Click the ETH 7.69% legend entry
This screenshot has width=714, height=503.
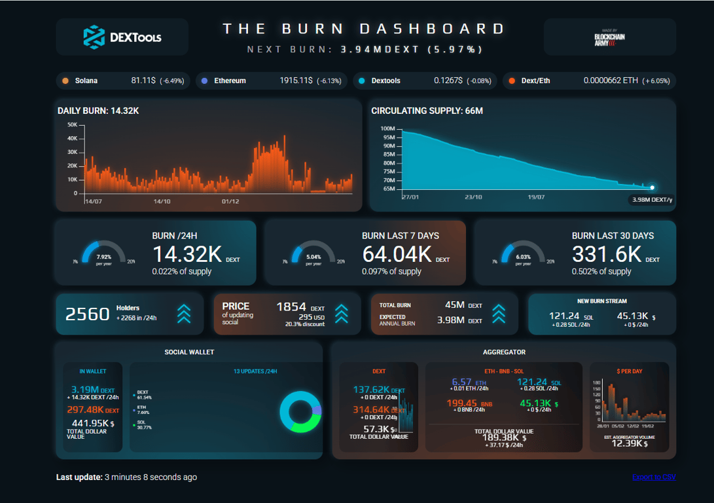pos(141,410)
